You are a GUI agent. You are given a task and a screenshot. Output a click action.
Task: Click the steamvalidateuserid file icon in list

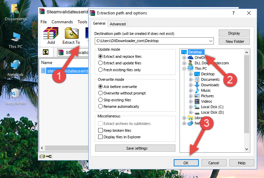click(43, 71)
